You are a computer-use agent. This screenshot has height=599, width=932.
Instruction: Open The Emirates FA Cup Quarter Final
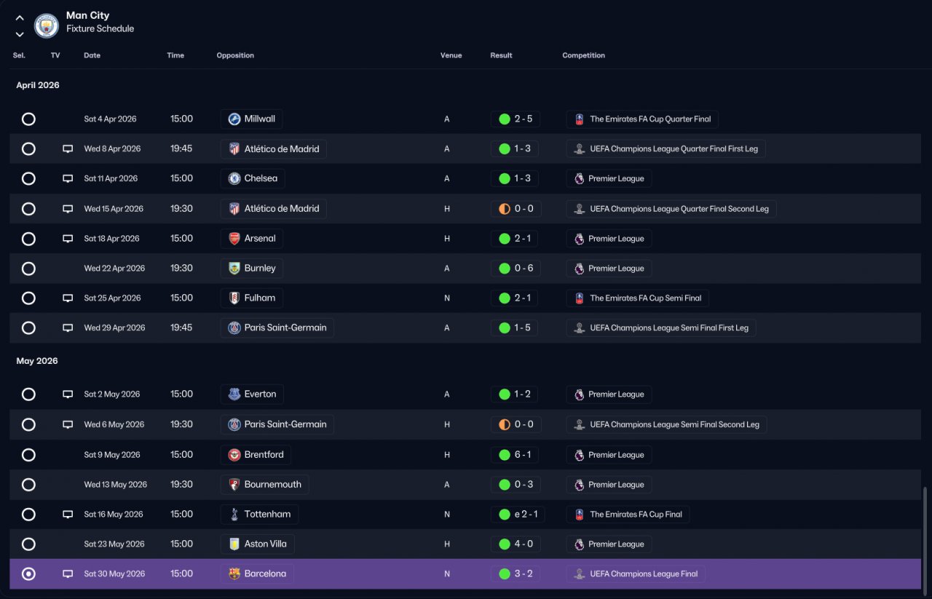point(642,119)
